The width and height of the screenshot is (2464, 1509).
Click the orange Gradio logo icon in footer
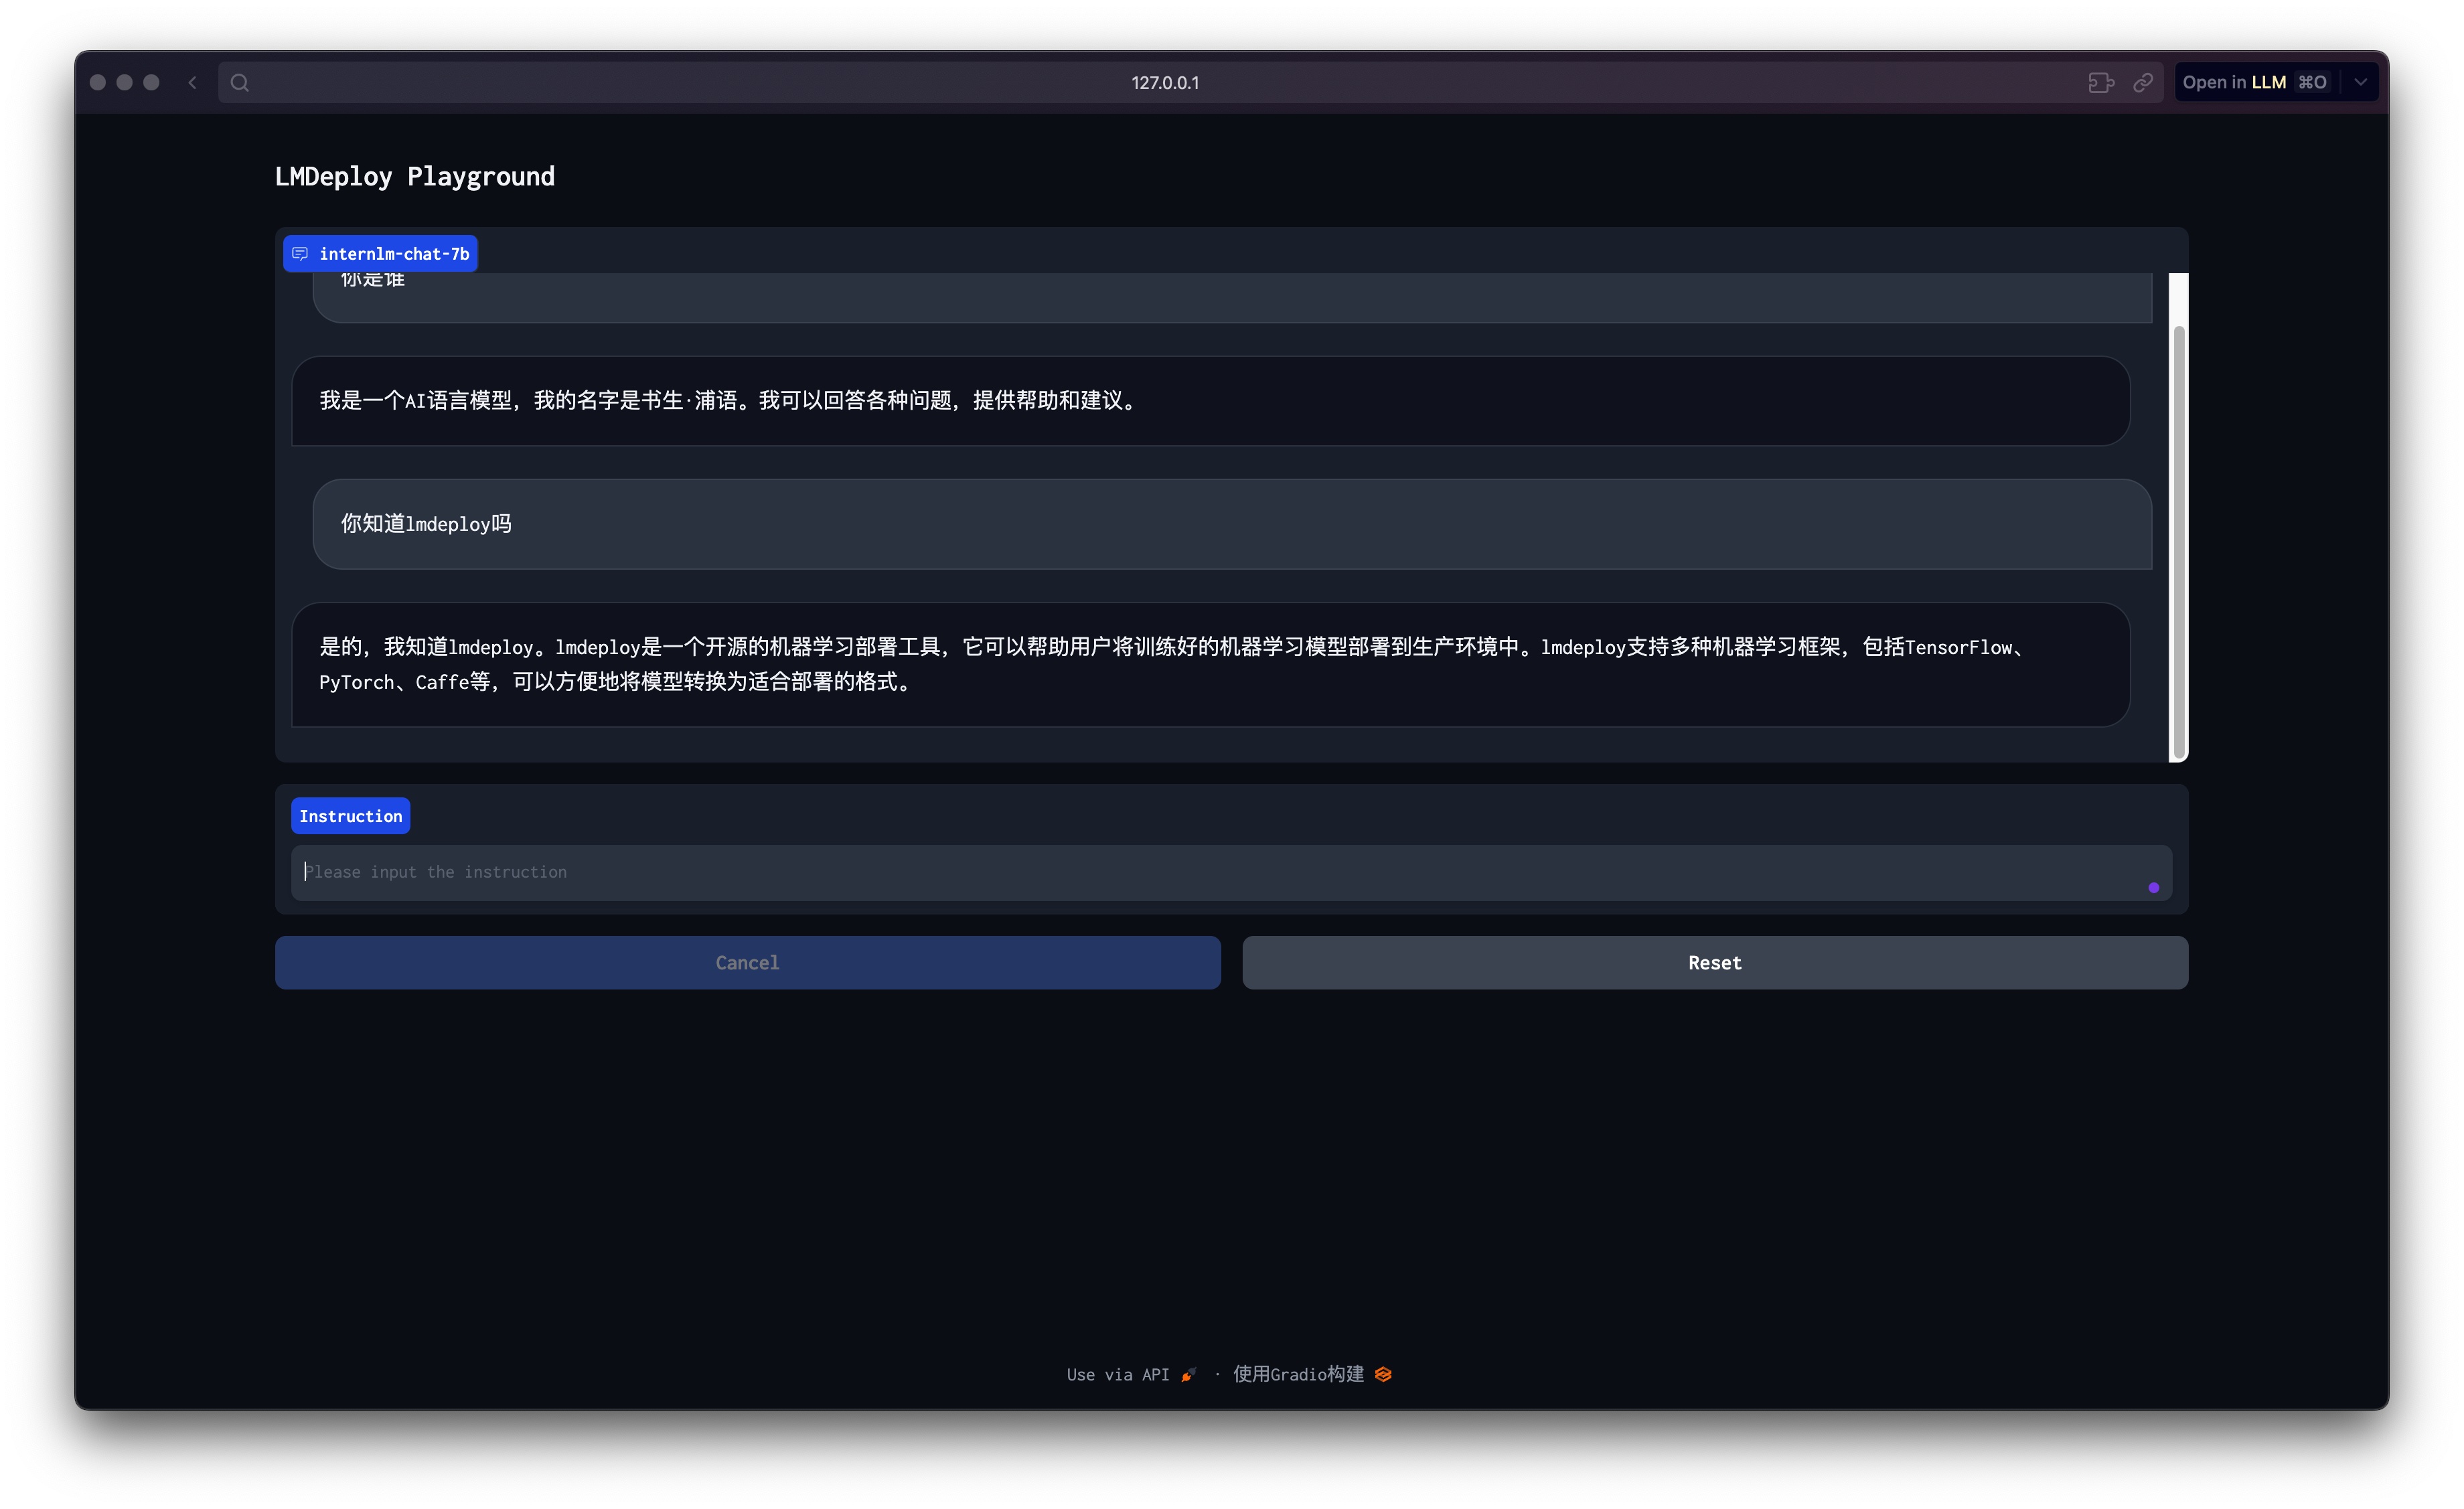1383,1374
